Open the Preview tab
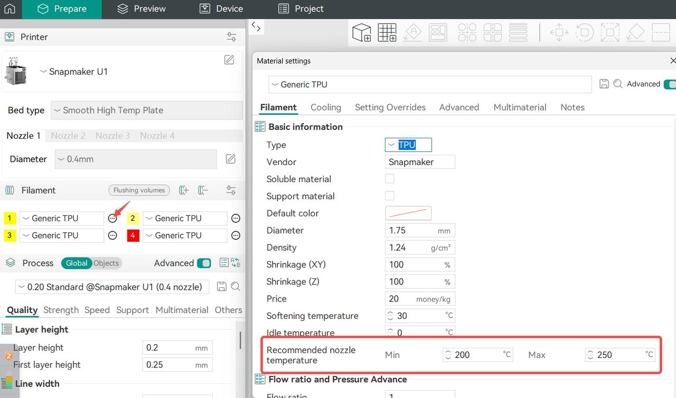Viewport: 676px width, 398px height. pos(142,9)
